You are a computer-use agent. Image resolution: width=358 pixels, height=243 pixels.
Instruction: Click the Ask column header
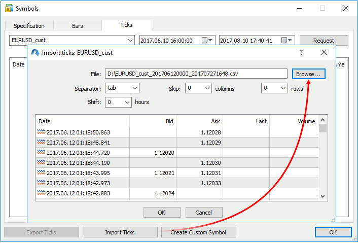tap(200, 121)
